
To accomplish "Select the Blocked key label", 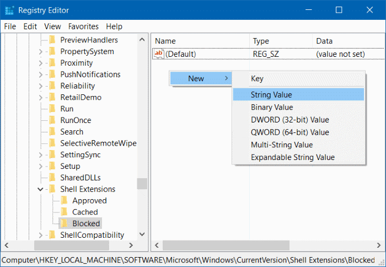I will (86, 223).
